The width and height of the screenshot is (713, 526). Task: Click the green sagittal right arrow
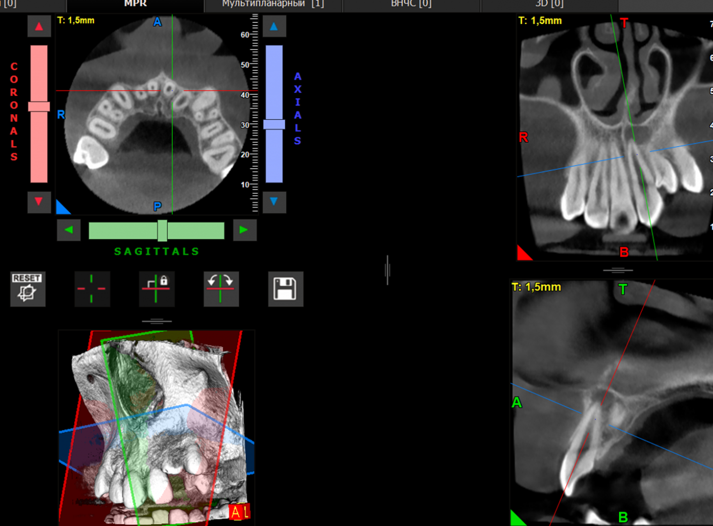click(245, 230)
